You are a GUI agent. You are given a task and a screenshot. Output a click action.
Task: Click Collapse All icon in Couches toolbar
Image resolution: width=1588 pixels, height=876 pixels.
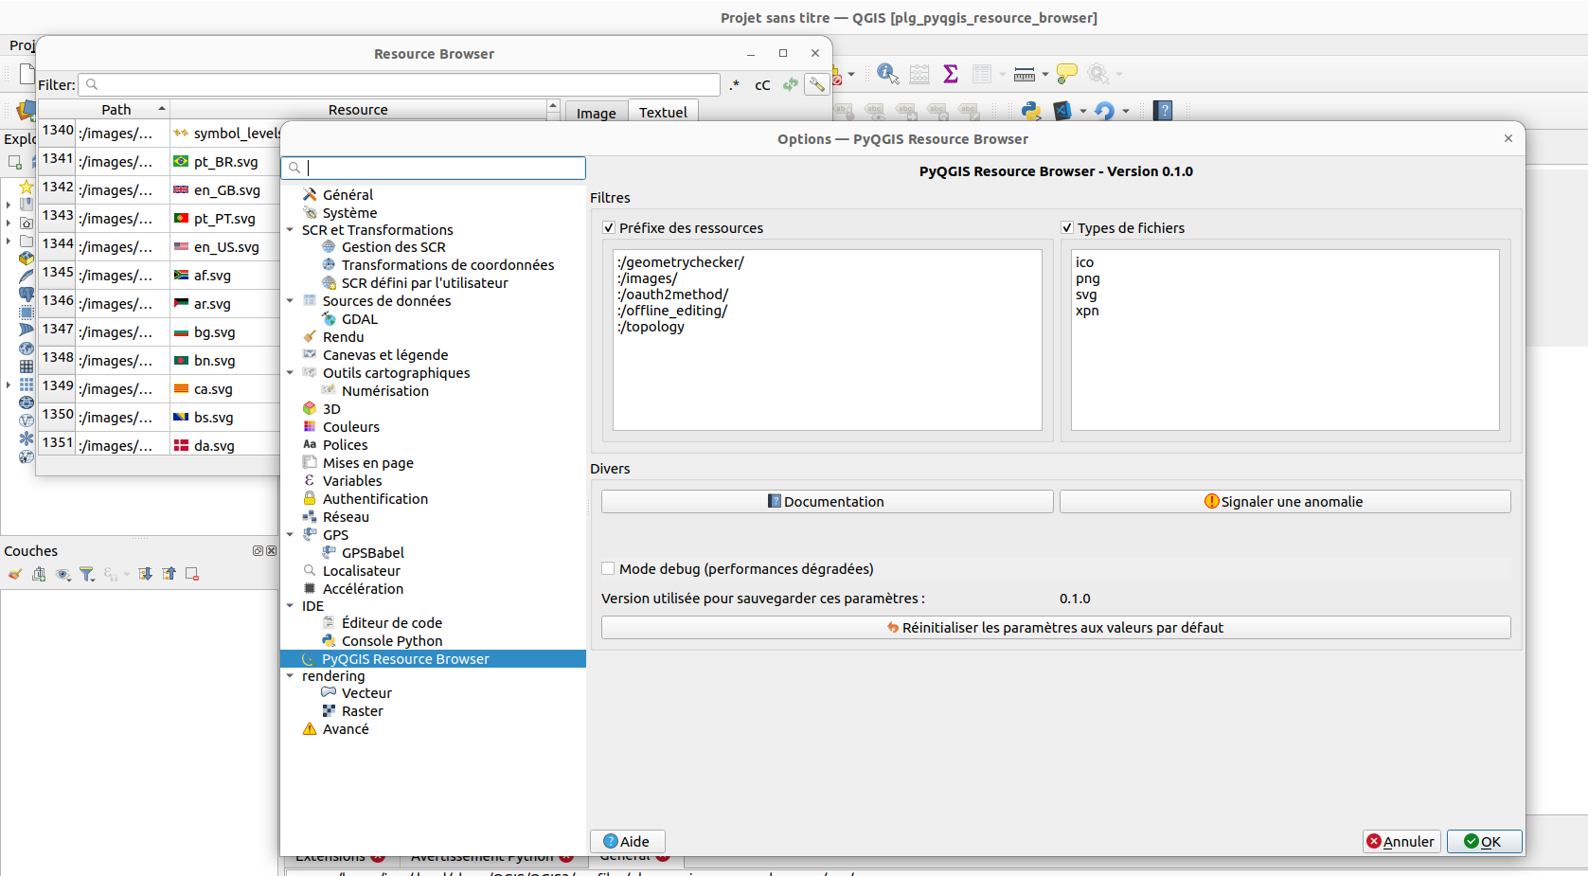pos(169,574)
